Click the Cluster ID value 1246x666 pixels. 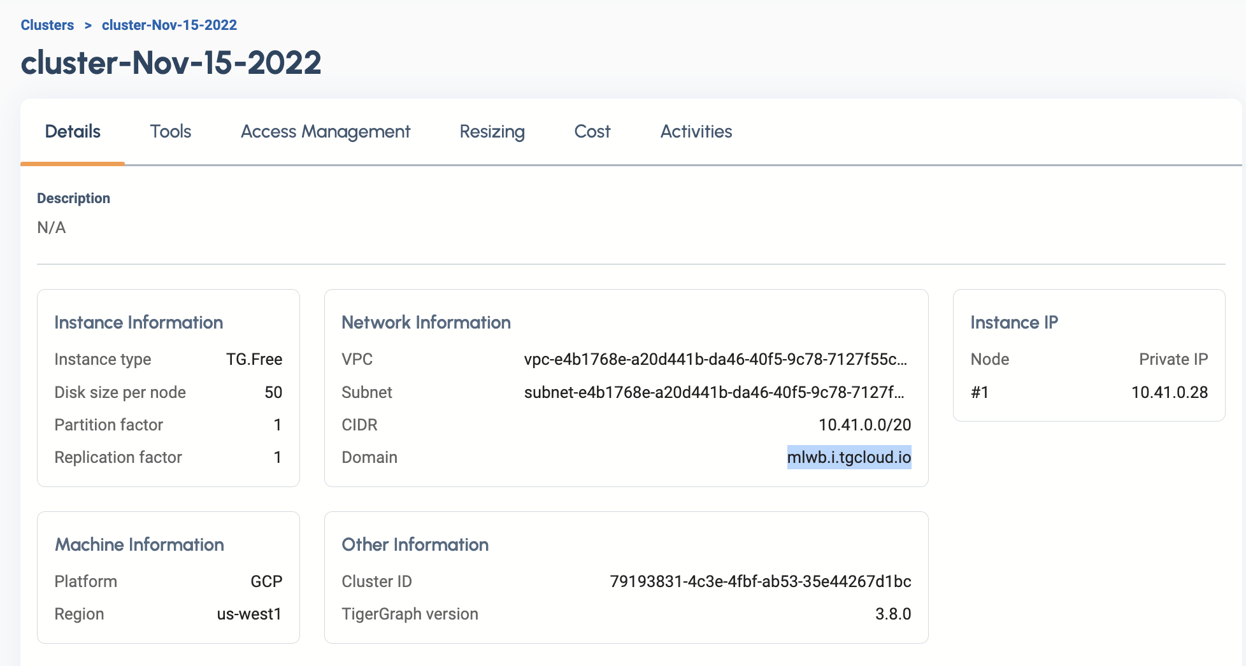pos(760,581)
